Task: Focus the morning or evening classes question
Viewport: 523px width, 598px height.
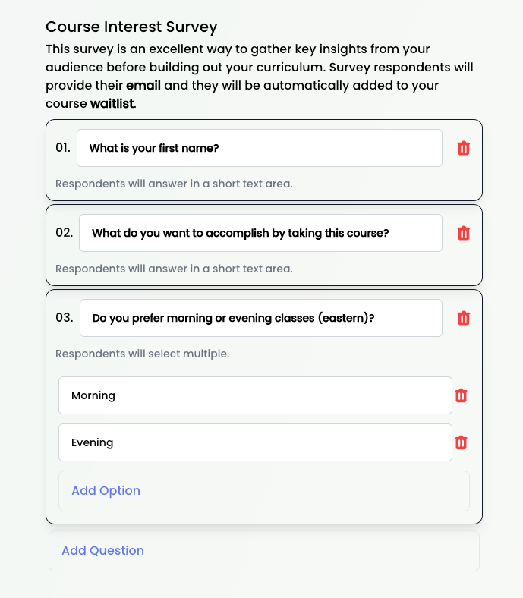Action: click(x=260, y=318)
